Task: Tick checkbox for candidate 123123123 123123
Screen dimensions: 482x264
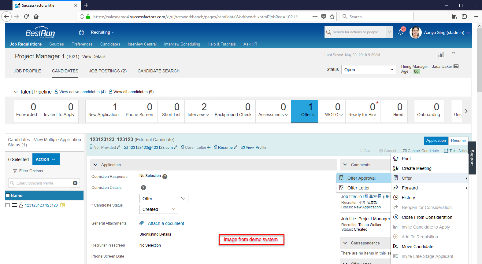Action: point(8,205)
